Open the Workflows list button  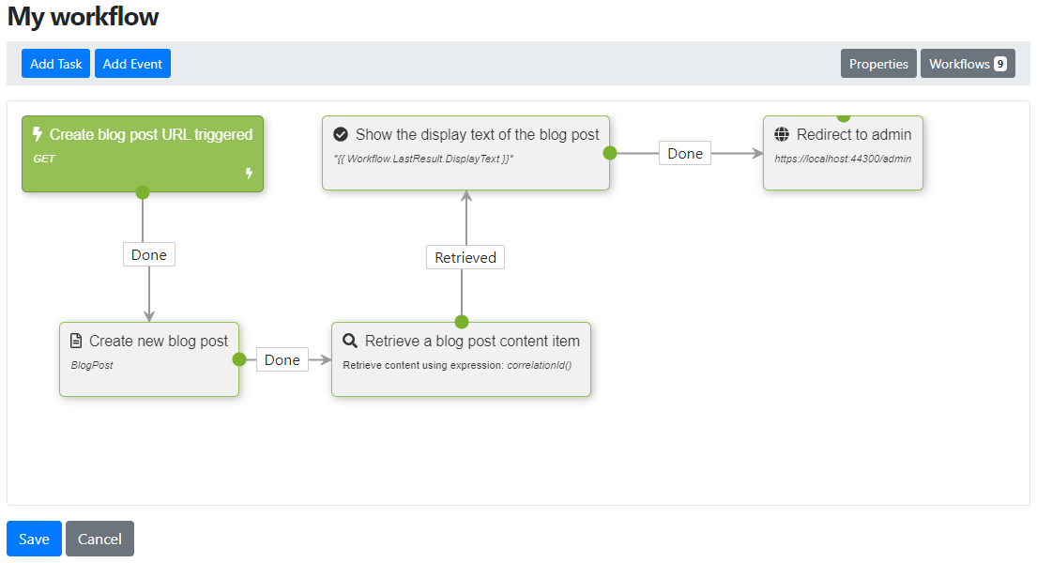[968, 64]
